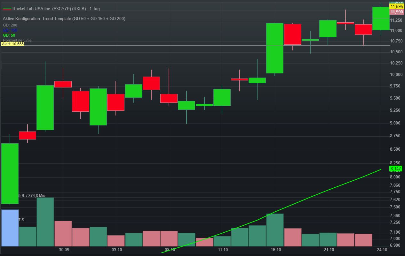Select the rightmost green candlestick

coord(381,19)
